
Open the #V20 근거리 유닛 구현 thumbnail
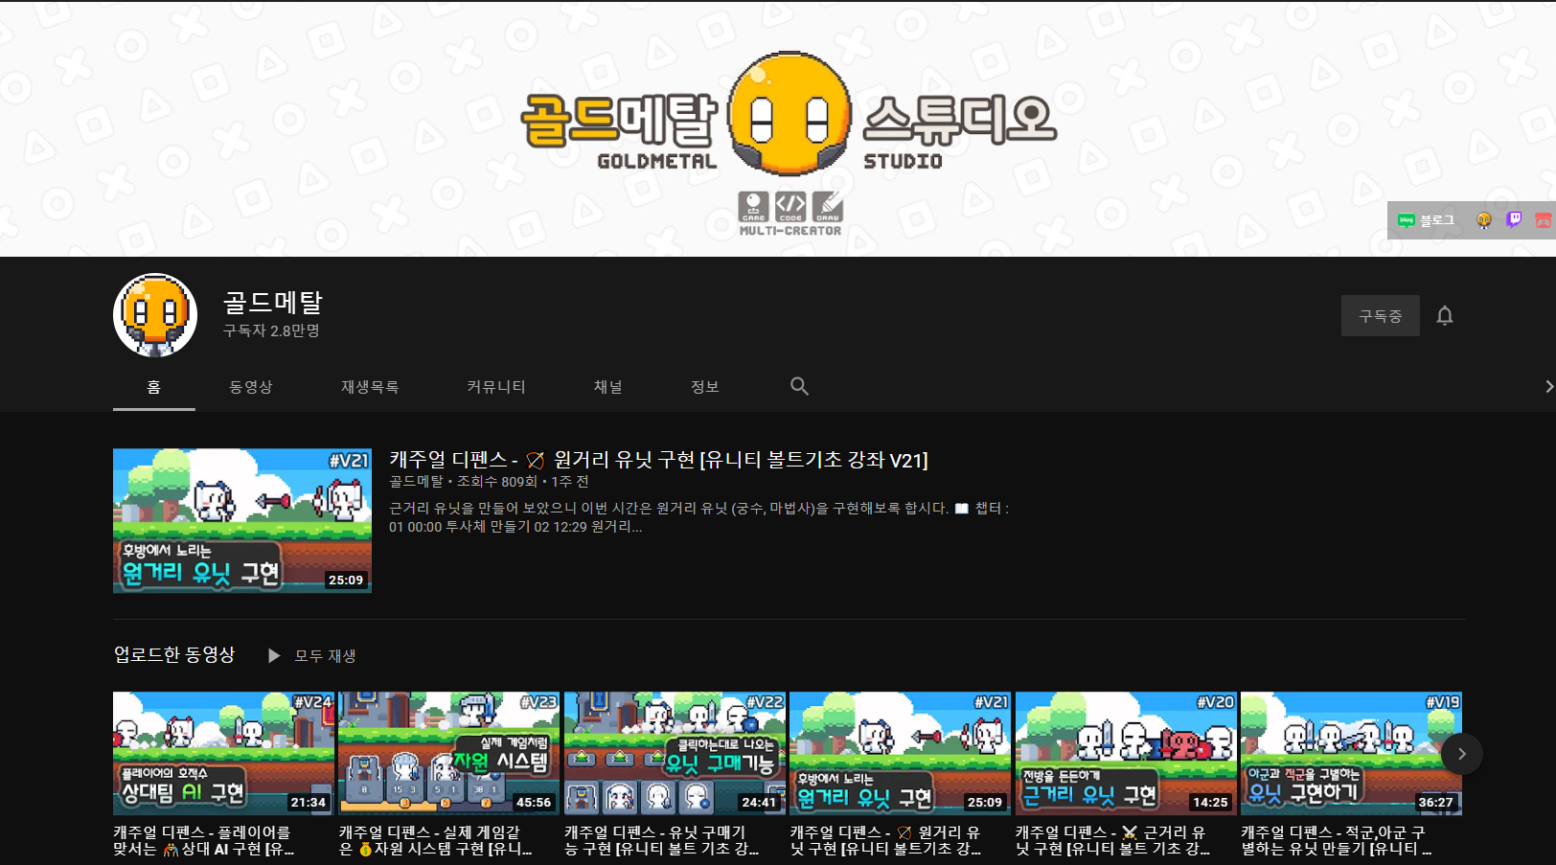tap(1126, 754)
